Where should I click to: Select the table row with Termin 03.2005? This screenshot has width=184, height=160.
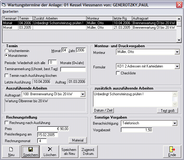click(89, 28)
